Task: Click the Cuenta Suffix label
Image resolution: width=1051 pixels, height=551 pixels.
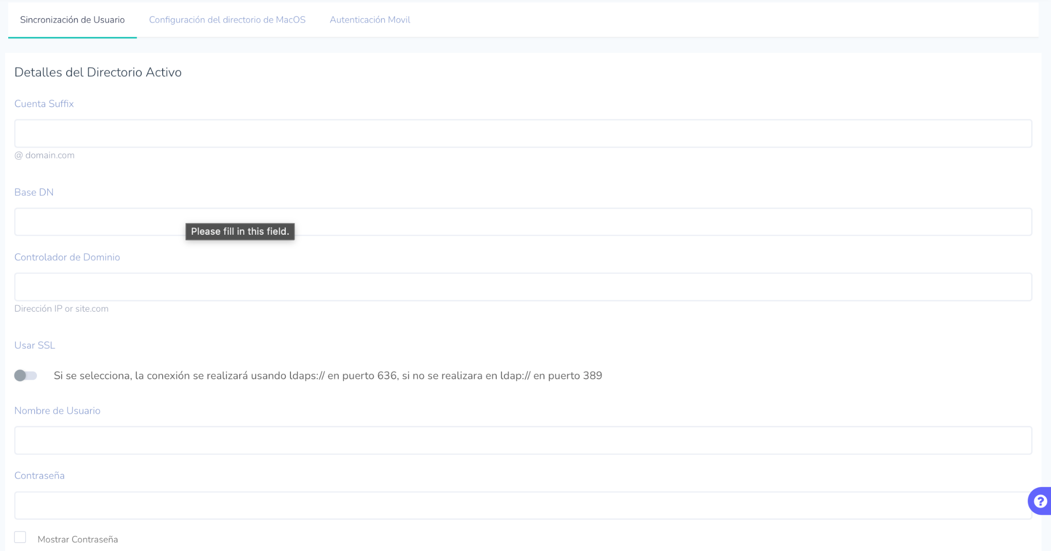Action: coord(44,104)
